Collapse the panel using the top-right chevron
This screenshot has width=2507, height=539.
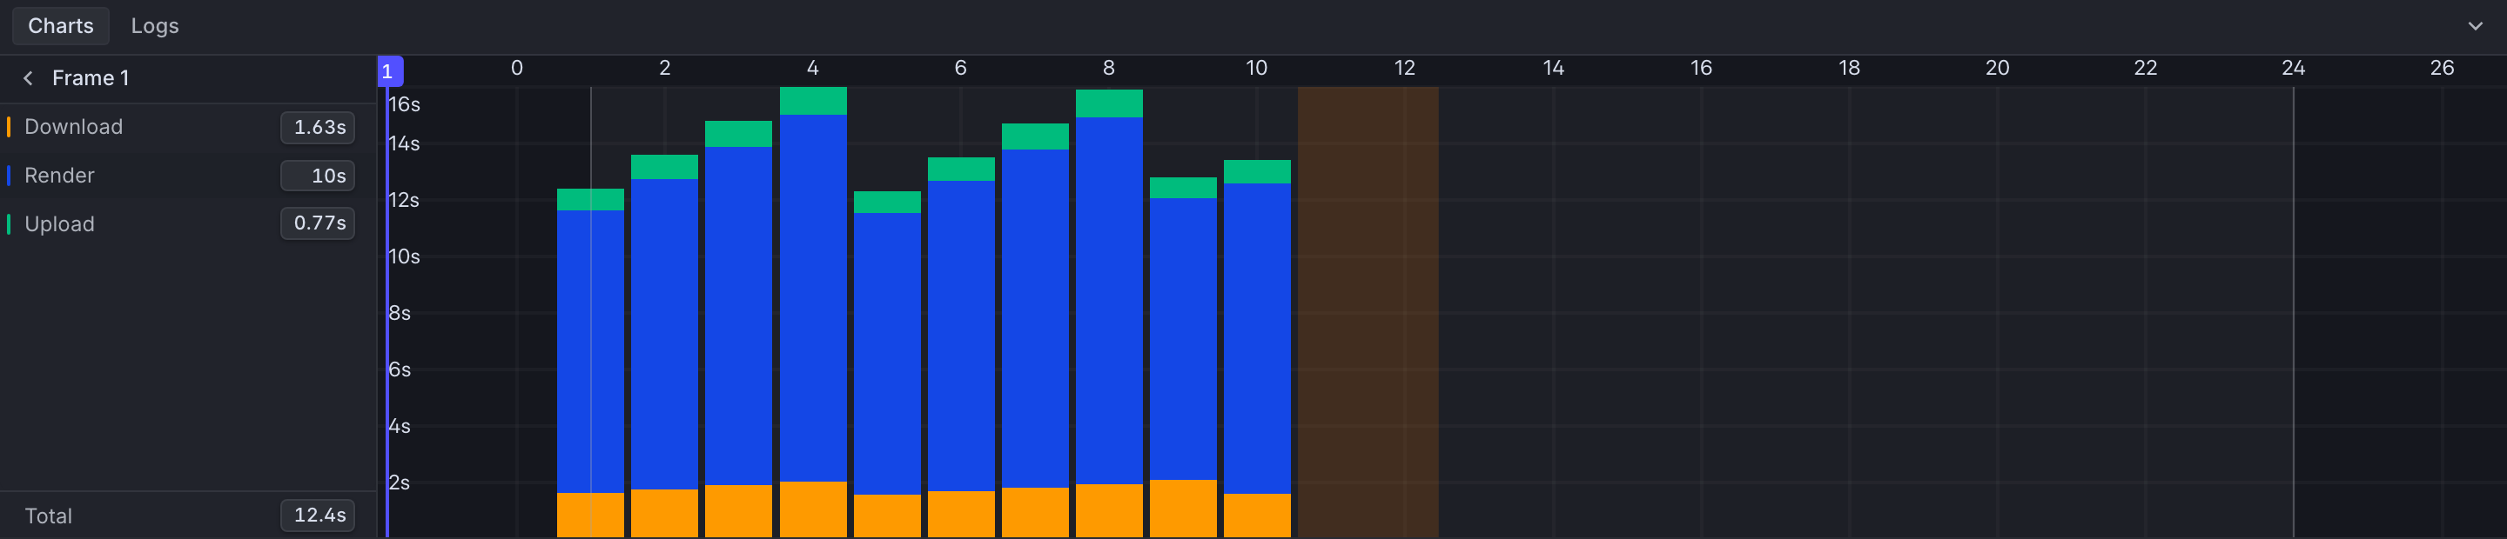click(x=2475, y=26)
